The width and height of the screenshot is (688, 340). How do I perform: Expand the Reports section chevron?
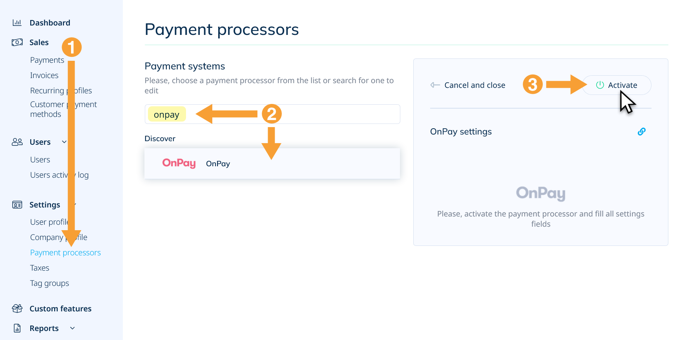tap(72, 328)
